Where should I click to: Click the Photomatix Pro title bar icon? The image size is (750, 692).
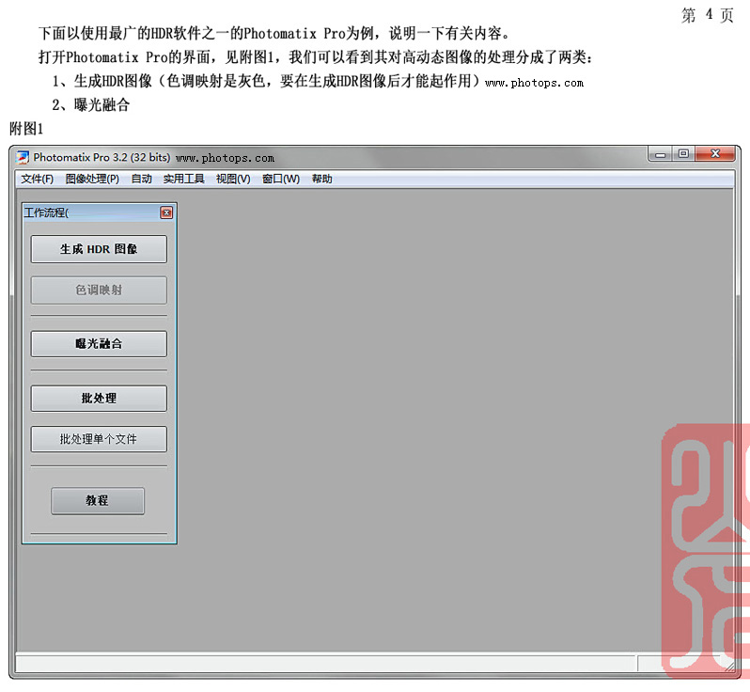click(x=23, y=157)
